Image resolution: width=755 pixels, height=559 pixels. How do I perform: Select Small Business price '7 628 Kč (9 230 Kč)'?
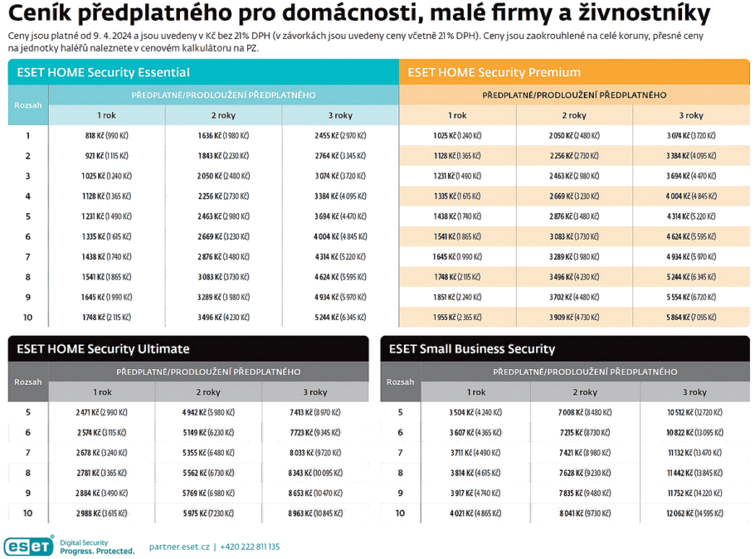(585, 474)
